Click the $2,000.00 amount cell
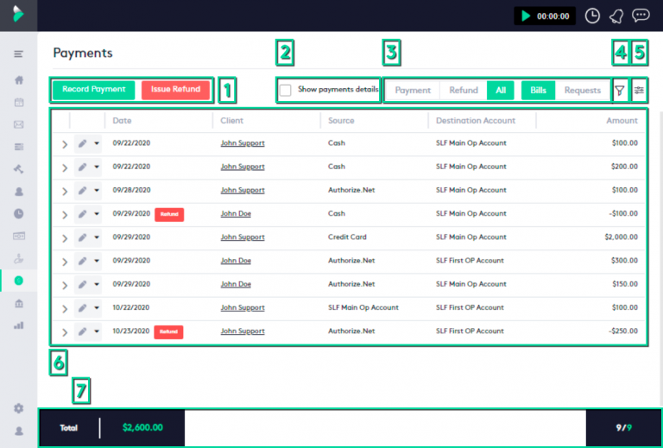 click(x=622, y=237)
